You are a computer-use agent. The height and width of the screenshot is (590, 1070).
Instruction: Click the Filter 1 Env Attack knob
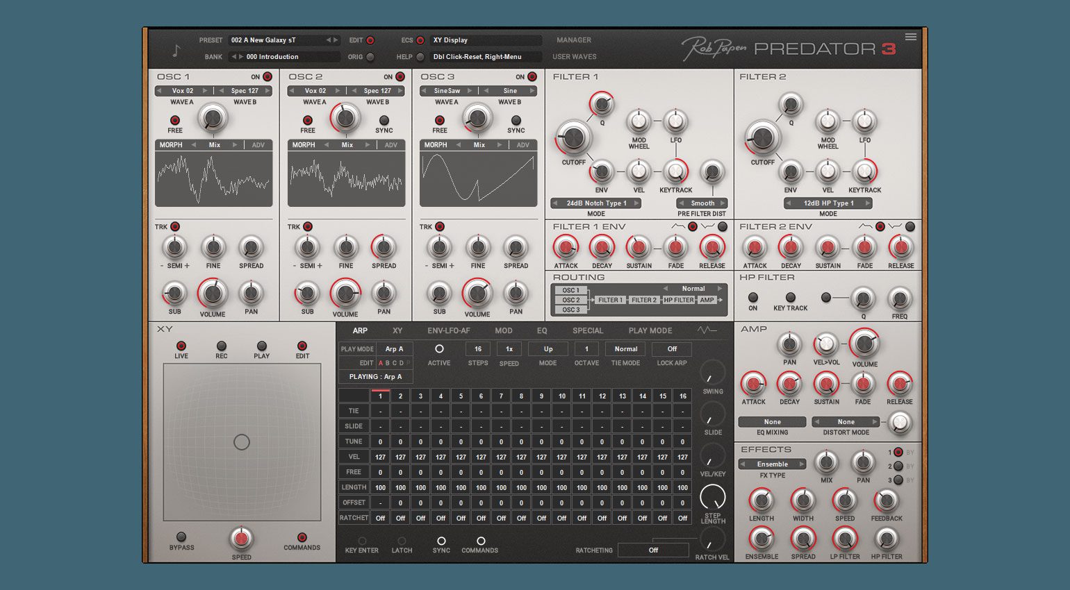(566, 247)
